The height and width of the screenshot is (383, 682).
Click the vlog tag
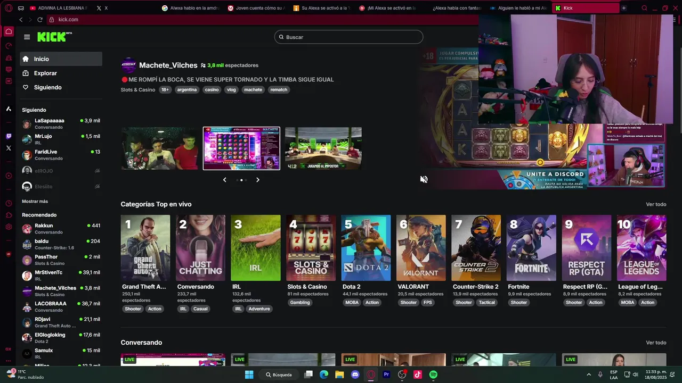point(231,90)
